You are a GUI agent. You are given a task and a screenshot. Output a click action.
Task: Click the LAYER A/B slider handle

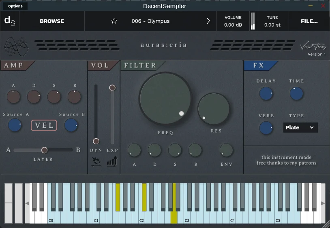(x=45, y=150)
